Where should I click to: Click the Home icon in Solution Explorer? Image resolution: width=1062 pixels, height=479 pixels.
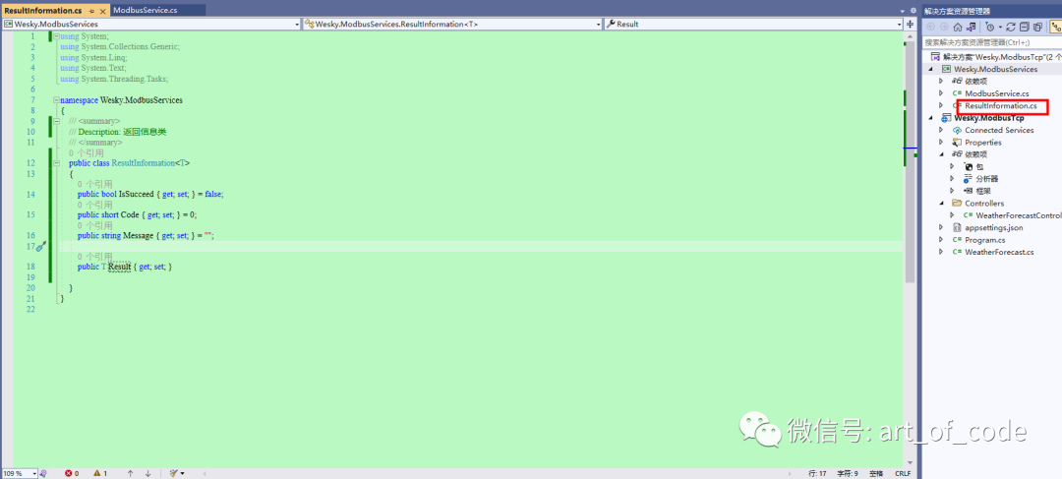point(958,28)
